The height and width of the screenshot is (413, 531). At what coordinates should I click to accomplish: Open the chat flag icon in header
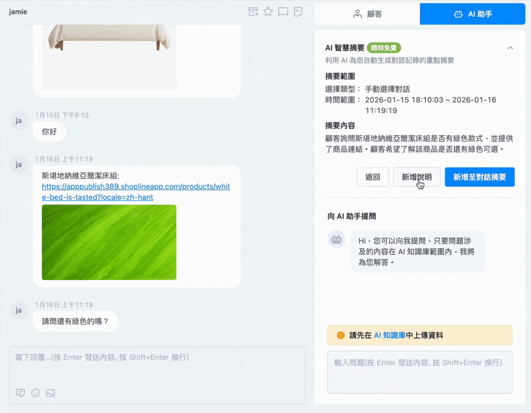[283, 12]
